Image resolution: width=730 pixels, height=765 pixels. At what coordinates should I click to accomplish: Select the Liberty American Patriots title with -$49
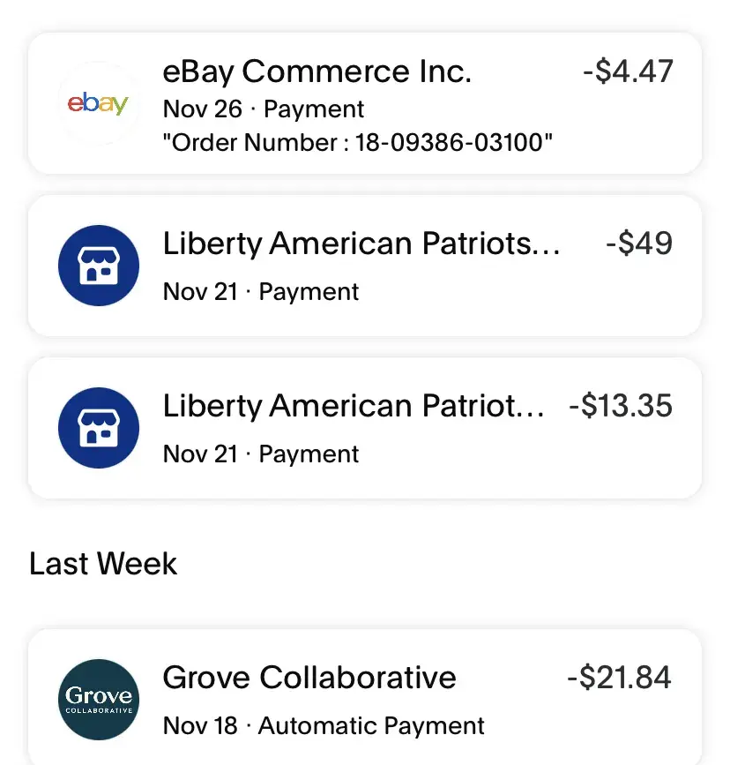coord(361,244)
